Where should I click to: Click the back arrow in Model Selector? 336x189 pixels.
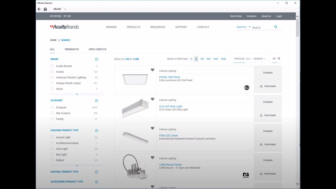coord(39,9)
